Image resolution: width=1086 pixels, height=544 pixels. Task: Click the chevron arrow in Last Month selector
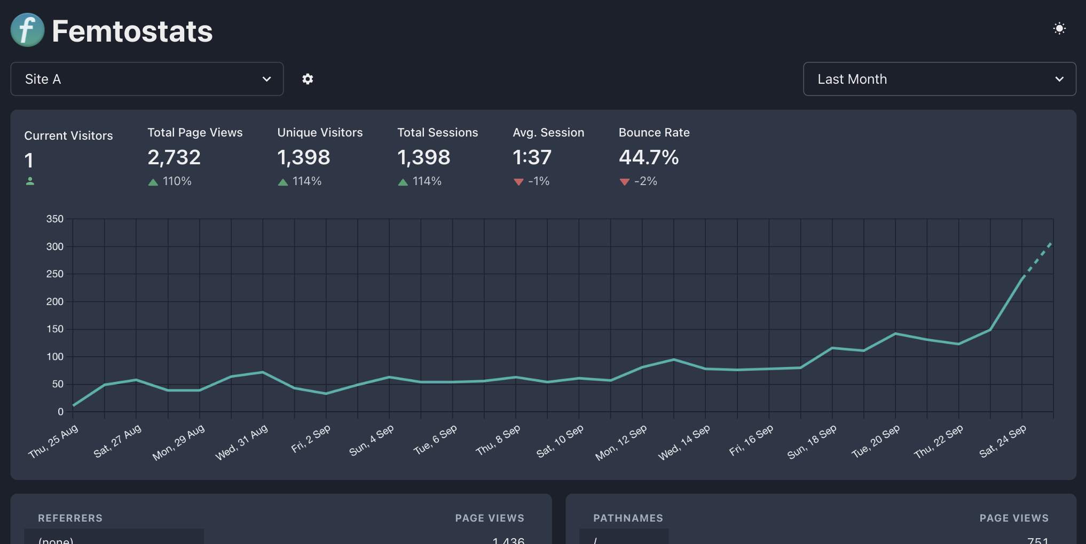tap(1059, 79)
